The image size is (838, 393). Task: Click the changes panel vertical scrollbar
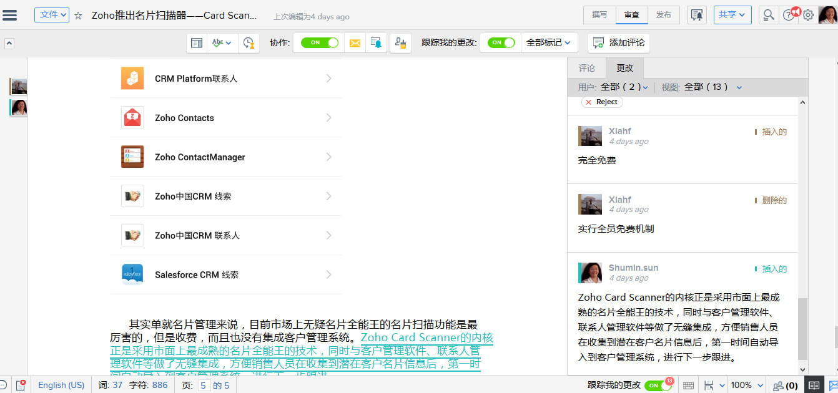coord(803,328)
